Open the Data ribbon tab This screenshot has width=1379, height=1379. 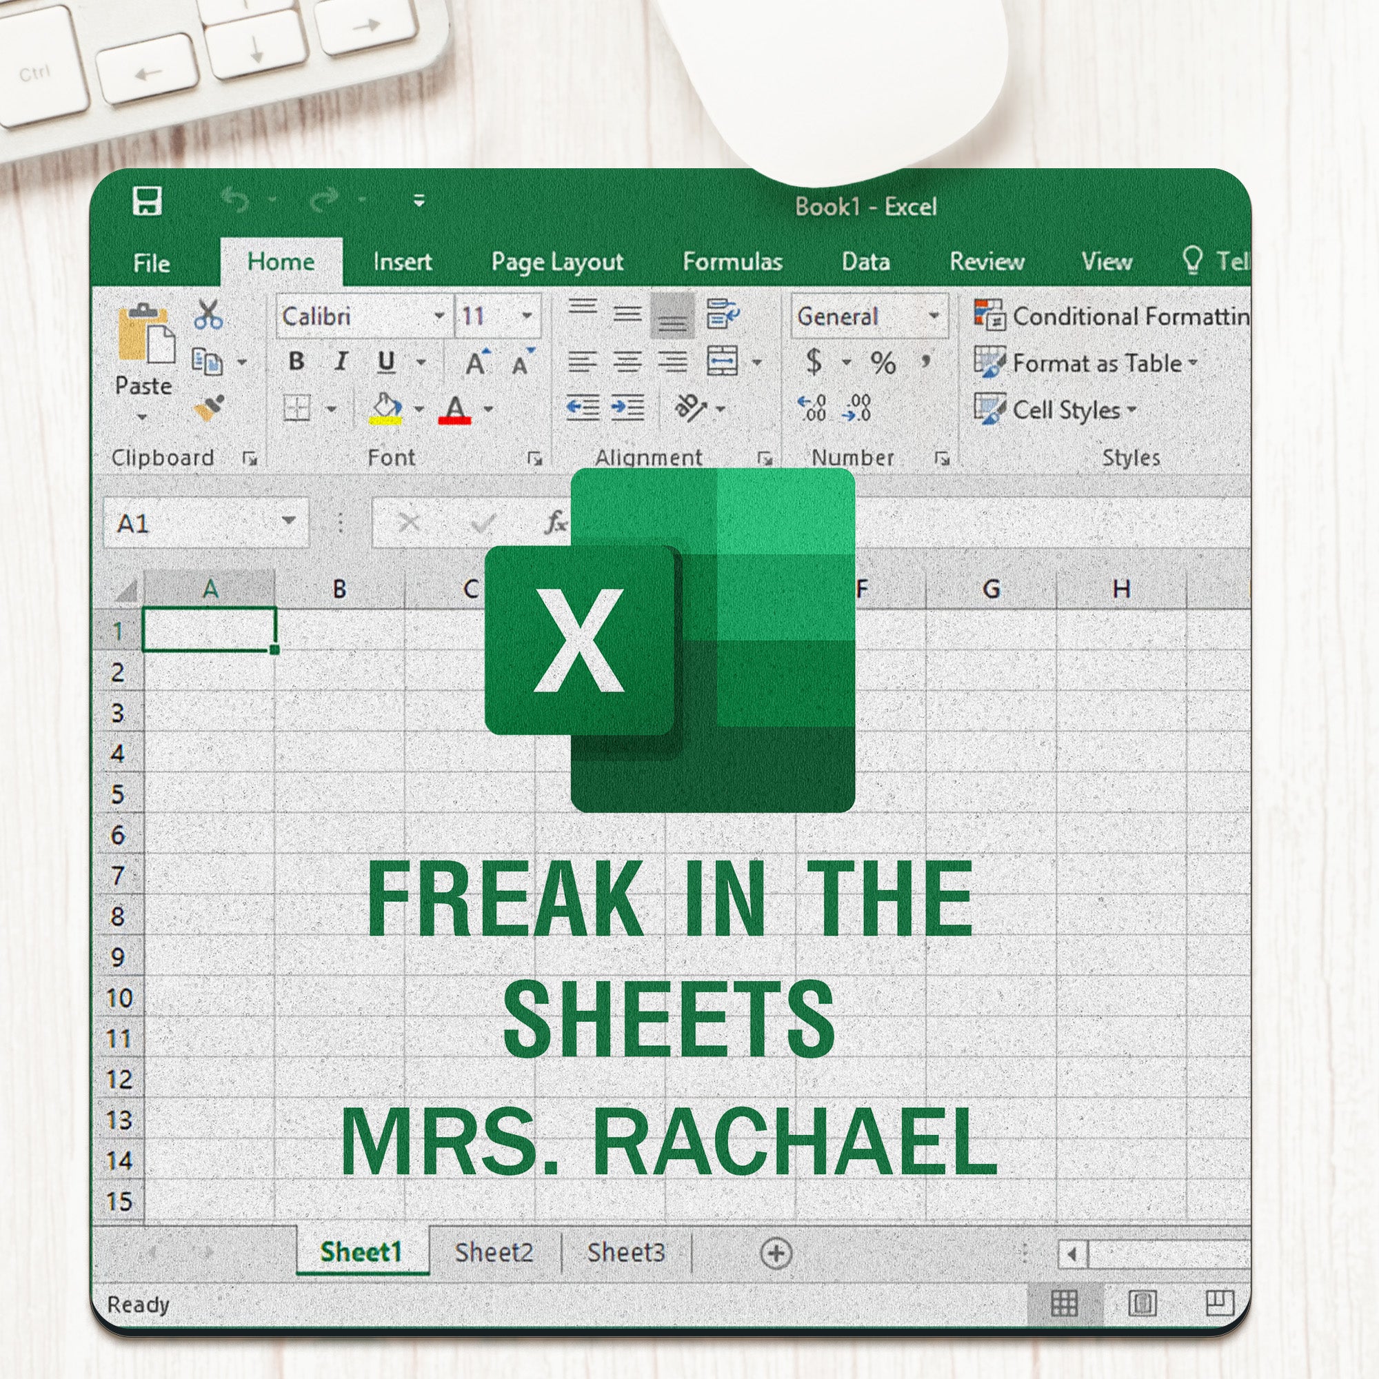[x=865, y=262]
